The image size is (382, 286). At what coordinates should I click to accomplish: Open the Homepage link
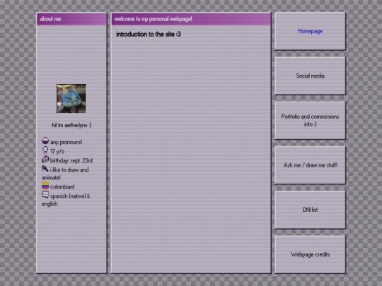coord(310,31)
